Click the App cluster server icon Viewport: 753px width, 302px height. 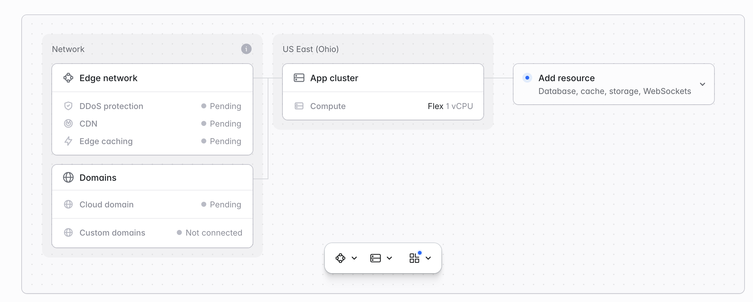pos(299,78)
